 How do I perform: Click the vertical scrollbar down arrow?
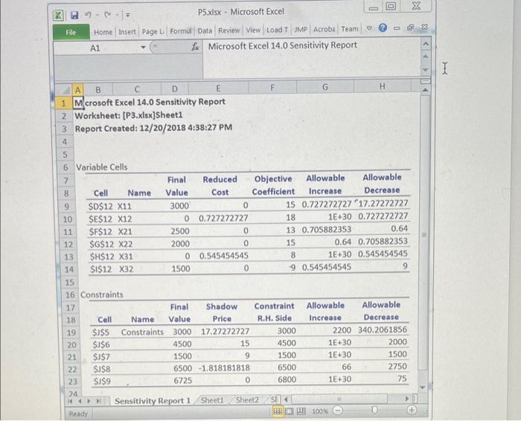423,388
